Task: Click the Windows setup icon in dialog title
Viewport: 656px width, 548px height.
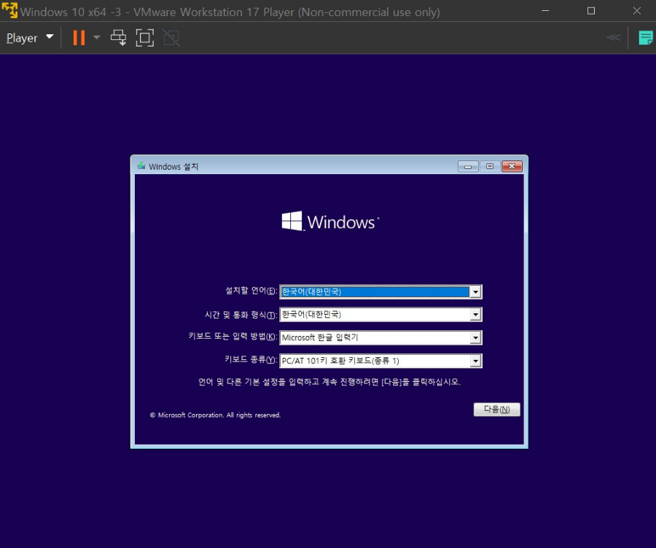Action: click(141, 166)
